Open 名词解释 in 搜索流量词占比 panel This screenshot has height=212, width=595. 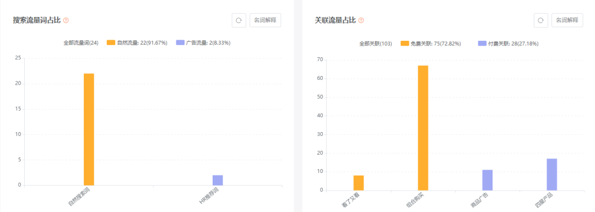click(x=265, y=20)
